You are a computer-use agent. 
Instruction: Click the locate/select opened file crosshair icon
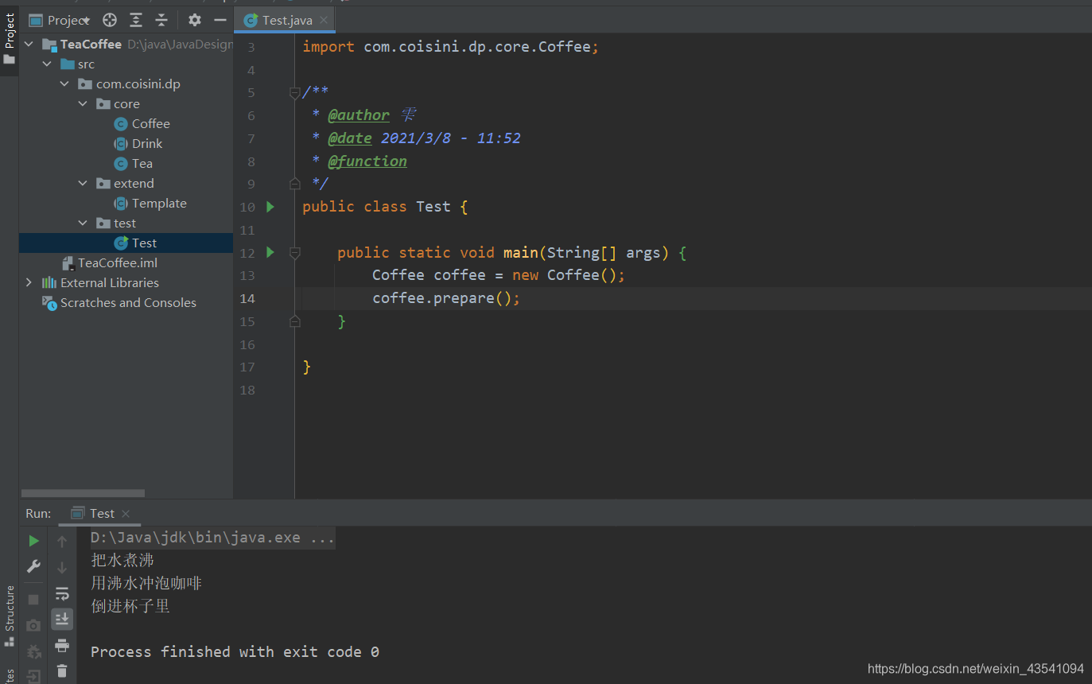coord(110,20)
